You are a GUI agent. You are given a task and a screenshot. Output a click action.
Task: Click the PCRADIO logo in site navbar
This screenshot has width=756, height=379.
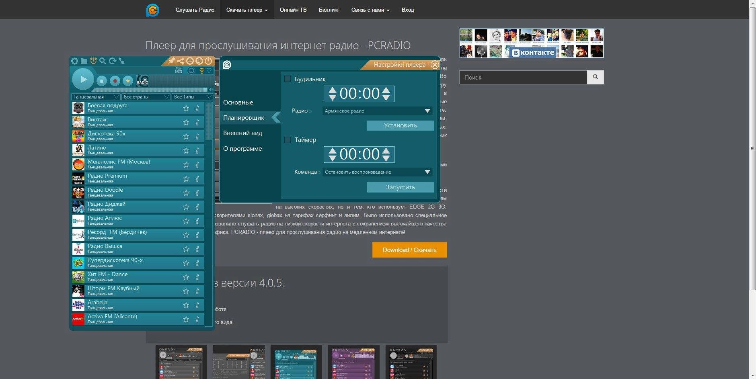[x=153, y=10]
